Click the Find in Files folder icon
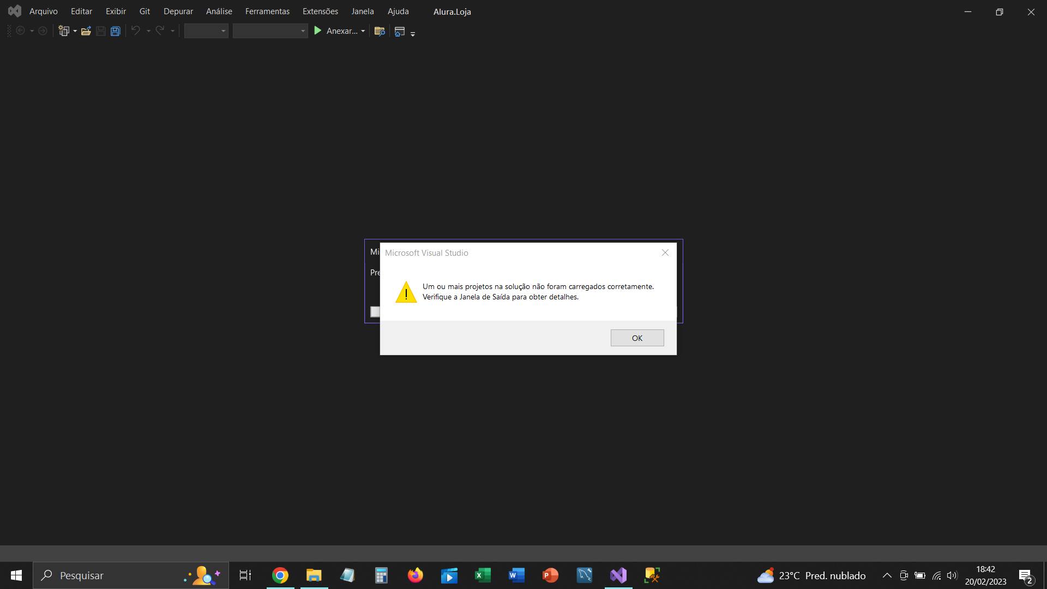Image resolution: width=1047 pixels, height=589 pixels. coord(380,31)
